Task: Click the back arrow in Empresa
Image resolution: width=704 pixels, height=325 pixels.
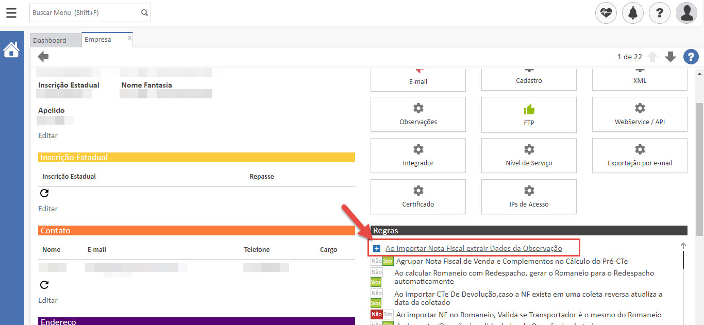Action: click(x=44, y=57)
